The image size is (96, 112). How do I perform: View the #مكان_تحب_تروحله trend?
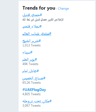coord(37,101)
